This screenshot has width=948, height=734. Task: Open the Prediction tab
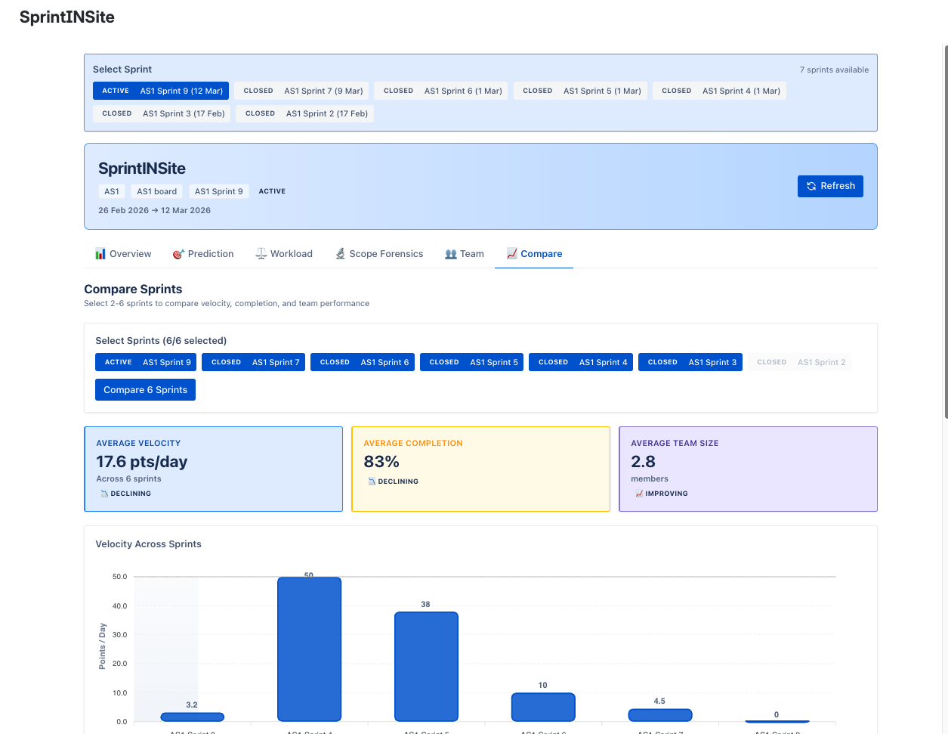coord(203,253)
